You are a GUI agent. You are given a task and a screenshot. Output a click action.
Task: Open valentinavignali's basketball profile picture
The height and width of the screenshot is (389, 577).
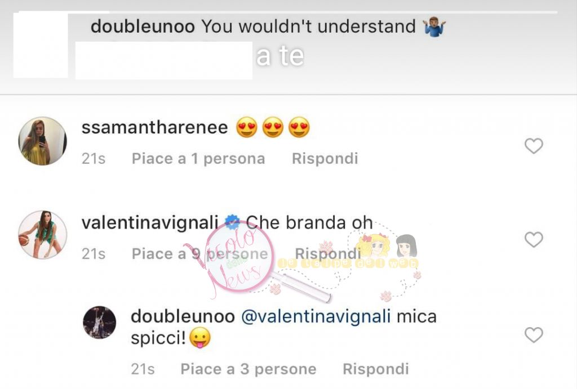[43, 235]
